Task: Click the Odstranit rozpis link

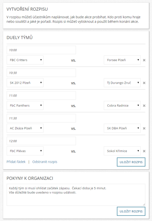Action: click(x=45, y=162)
